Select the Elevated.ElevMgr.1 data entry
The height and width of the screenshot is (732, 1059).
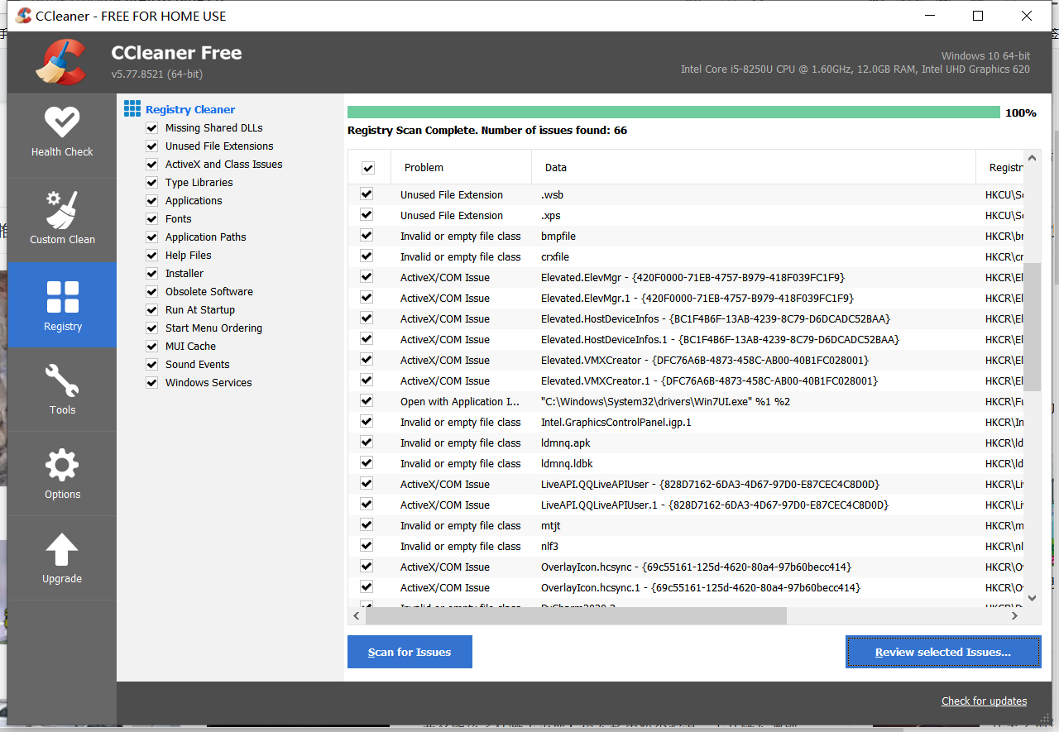coord(697,298)
